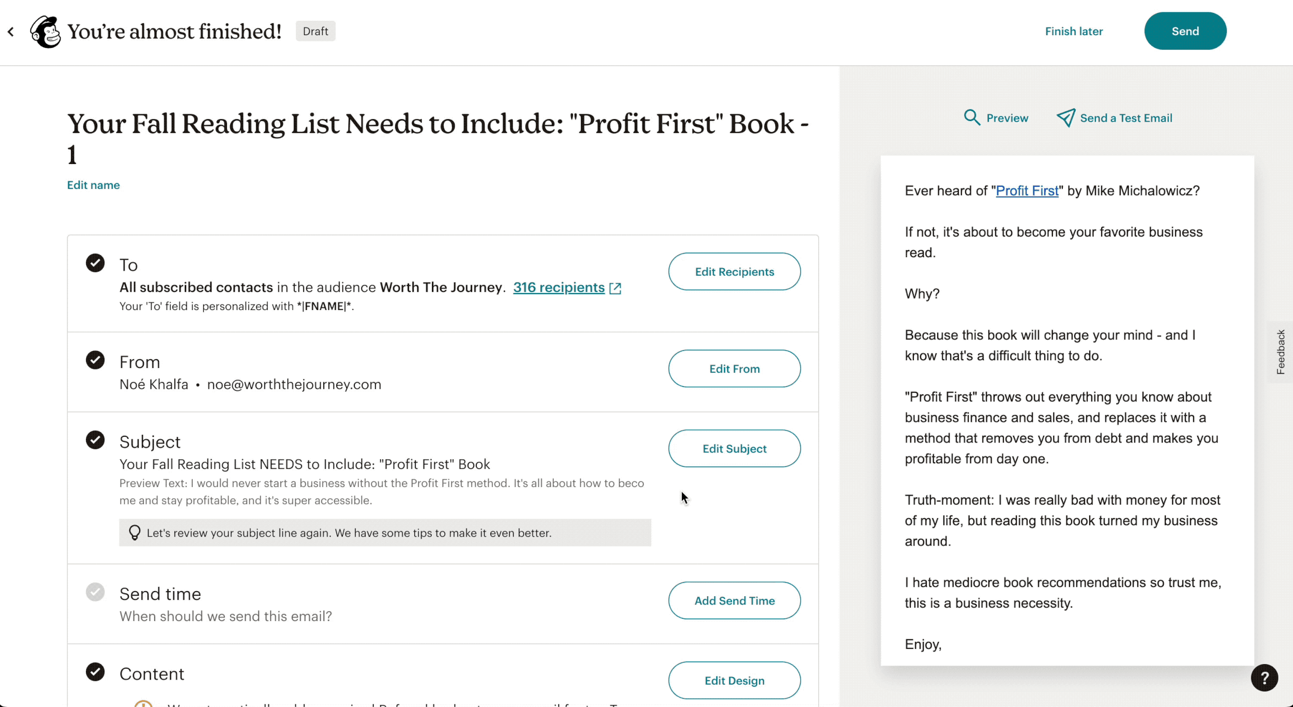Open the 316 recipients link
Screen dimensions: 1293x707
(x=559, y=287)
